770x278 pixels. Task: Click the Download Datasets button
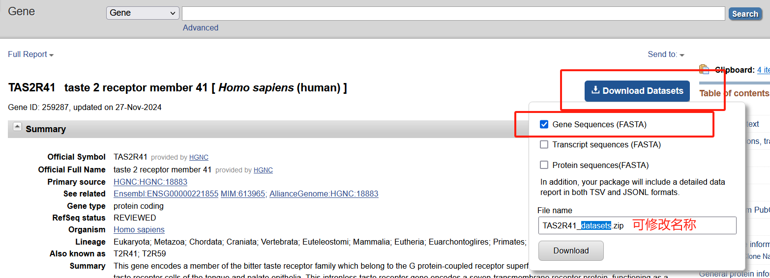click(637, 91)
